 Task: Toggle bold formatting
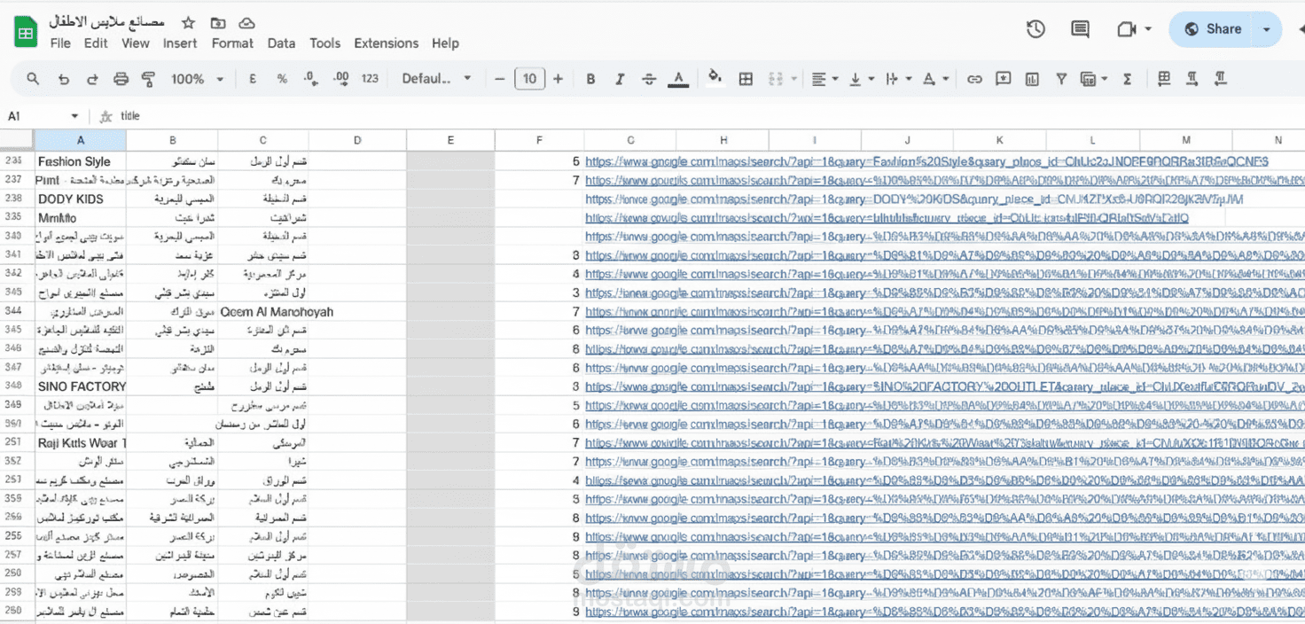(x=590, y=79)
